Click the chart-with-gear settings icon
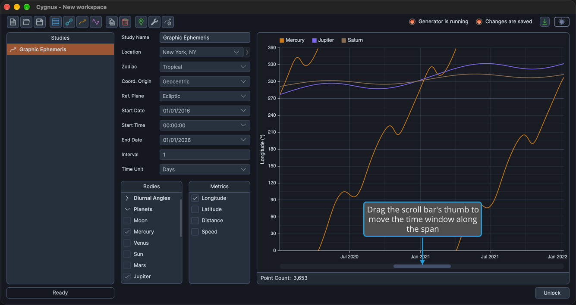The image size is (576, 305). click(168, 22)
